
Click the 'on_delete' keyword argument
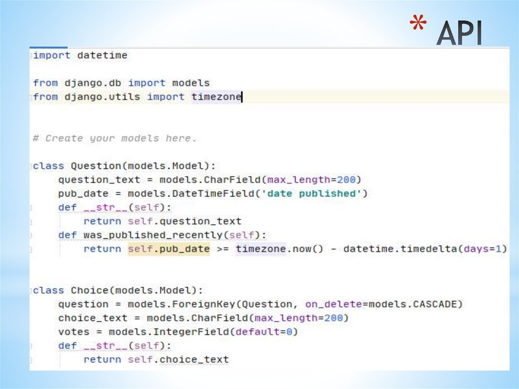point(333,304)
